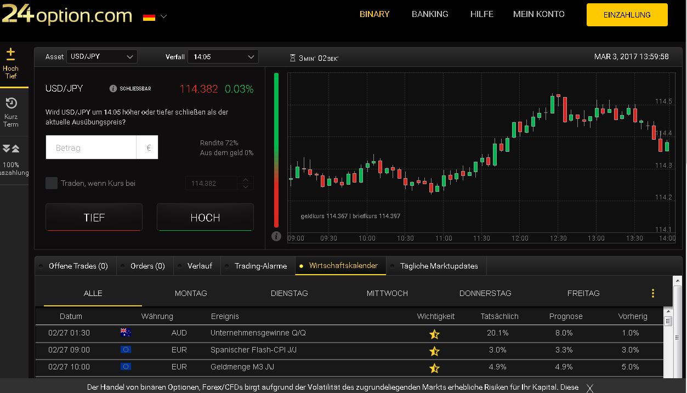Switch to Orders (0) tab
This screenshot has width=687, height=393.
coord(144,266)
